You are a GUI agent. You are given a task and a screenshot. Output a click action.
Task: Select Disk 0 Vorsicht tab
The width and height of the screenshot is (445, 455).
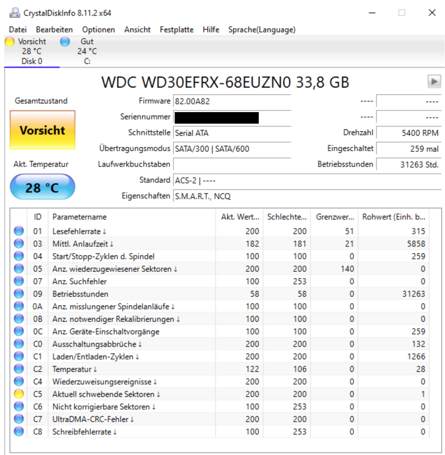coord(32,51)
